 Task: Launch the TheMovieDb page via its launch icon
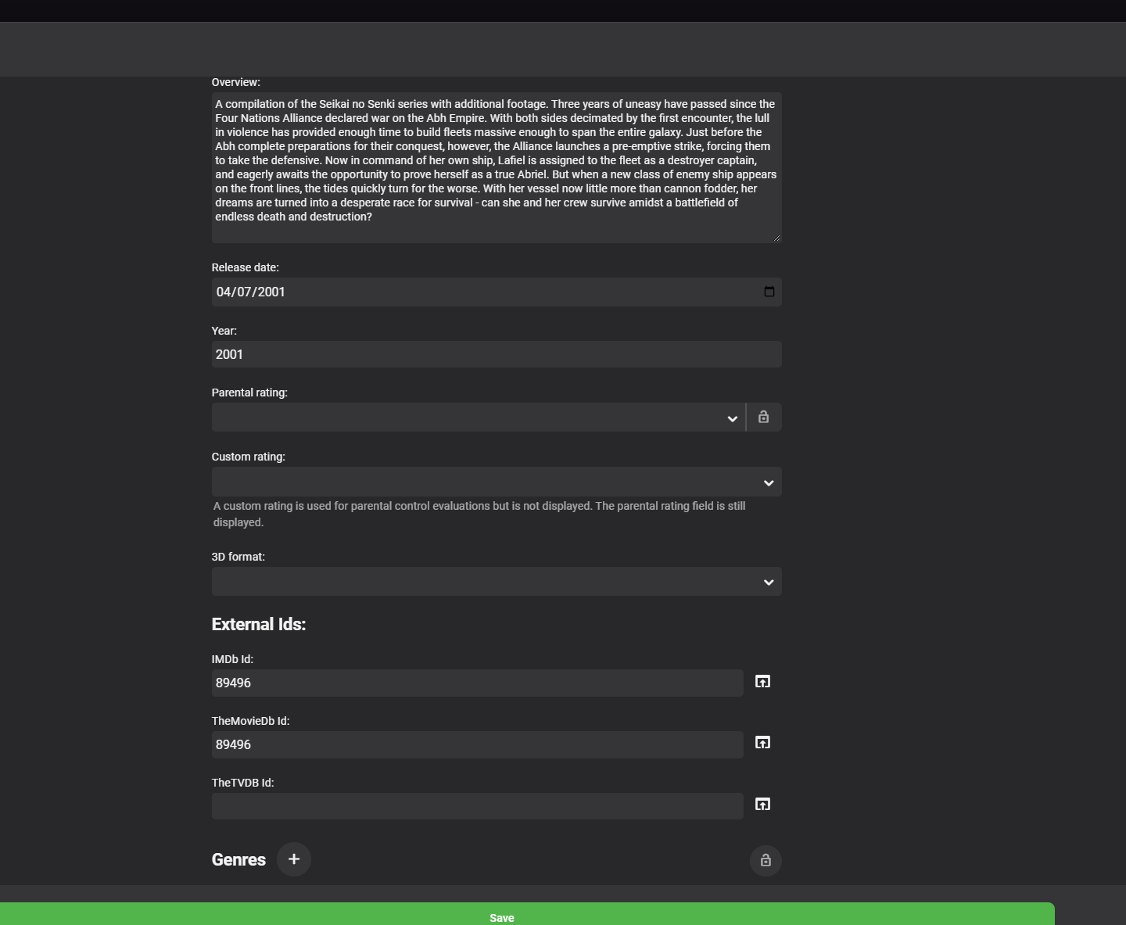(762, 743)
